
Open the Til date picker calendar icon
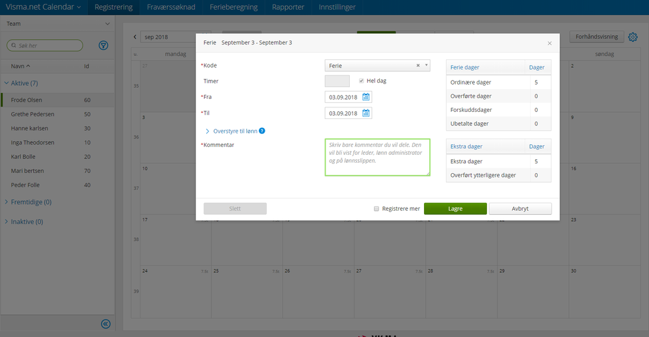(x=366, y=113)
